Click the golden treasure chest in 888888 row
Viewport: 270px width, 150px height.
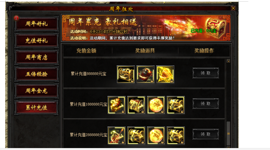point(126,74)
